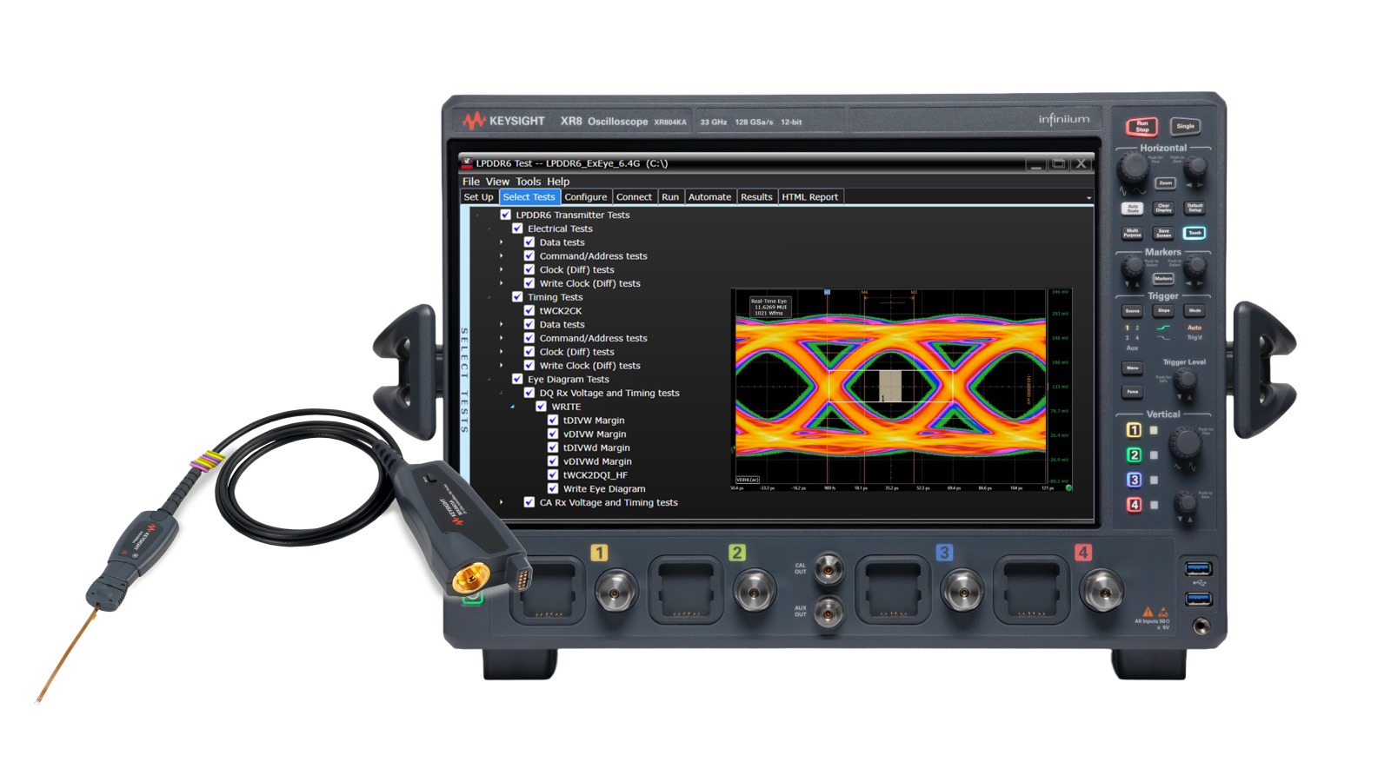Expand Write Clock (Diff) tests under Electrical Tests
1391x782 pixels.
point(501,283)
